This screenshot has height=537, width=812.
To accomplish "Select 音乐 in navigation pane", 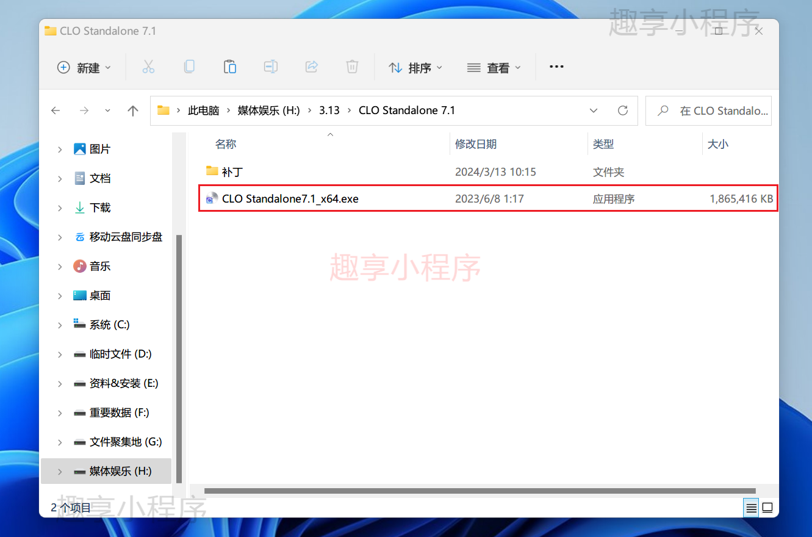I will (100, 266).
